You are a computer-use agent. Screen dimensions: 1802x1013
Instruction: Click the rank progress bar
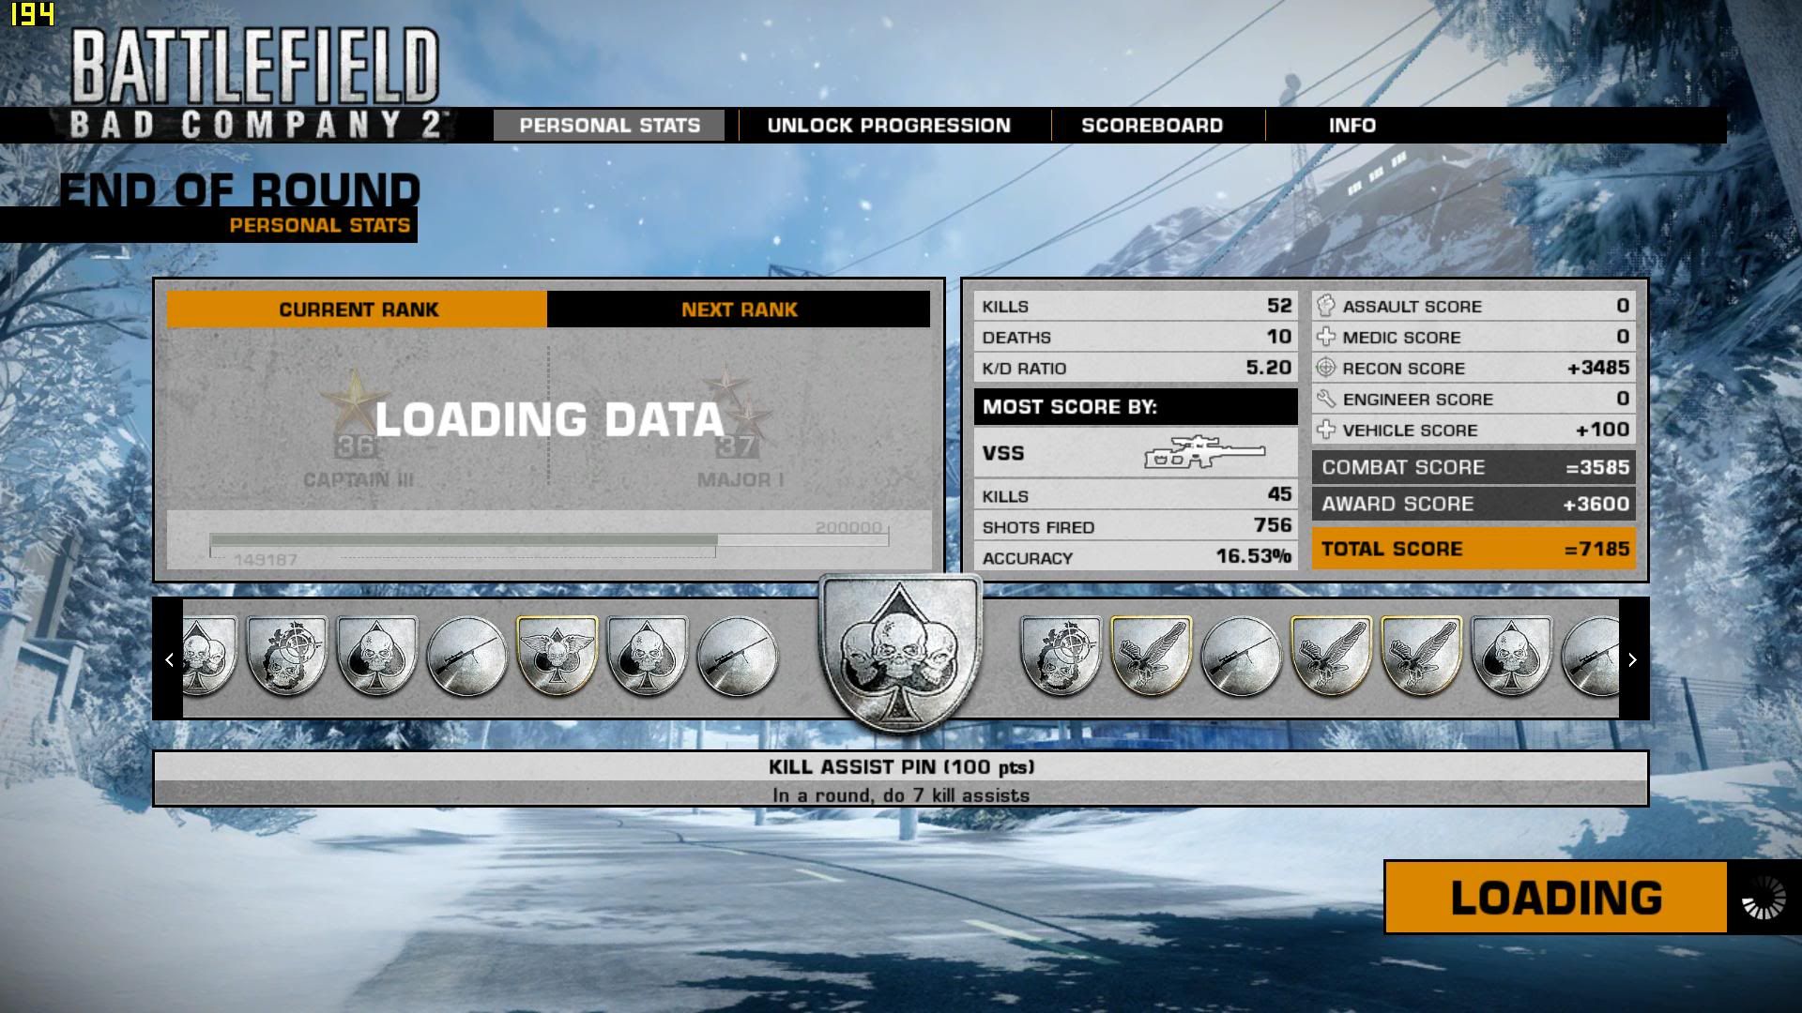[549, 541]
